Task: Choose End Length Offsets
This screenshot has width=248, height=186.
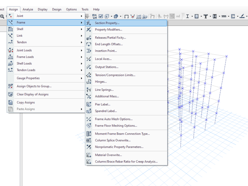Action: [126, 44]
